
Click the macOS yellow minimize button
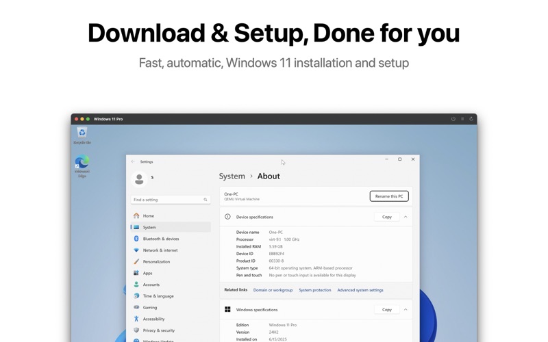pyautogui.click(x=82, y=119)
